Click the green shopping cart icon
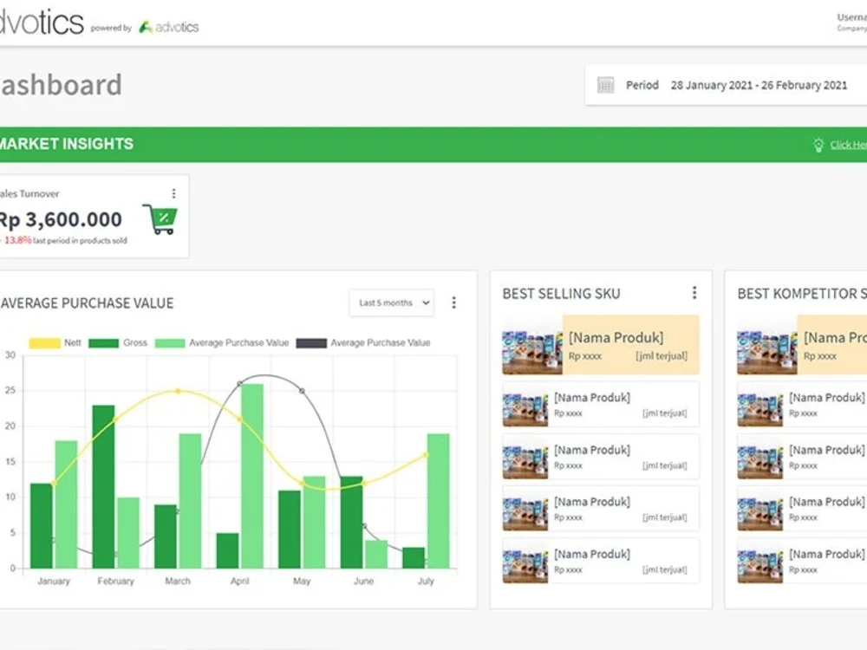This screenshot has height=650, width=867. tap(160, 219)
